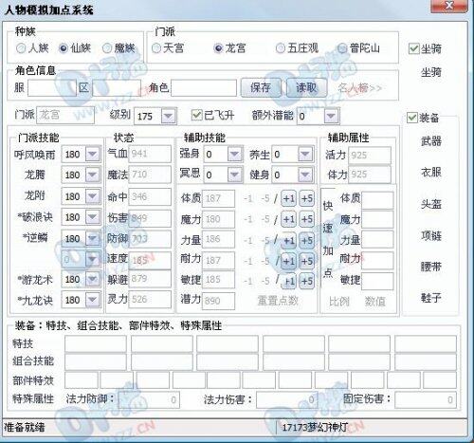Close the 人物模拟加点系统 window

pos(449,6)
